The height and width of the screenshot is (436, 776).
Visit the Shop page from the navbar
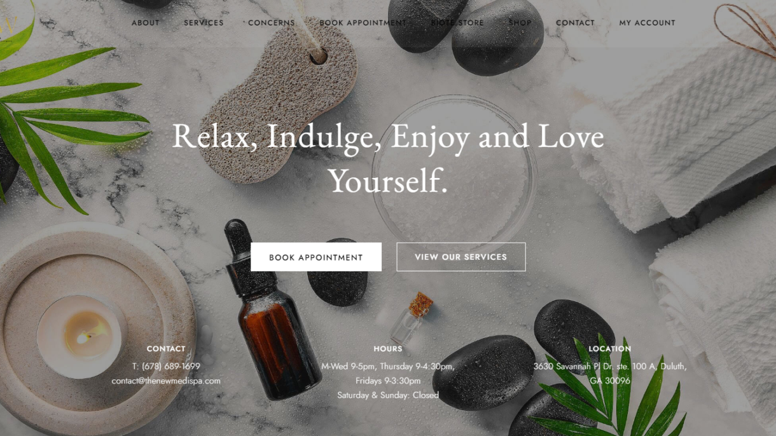(x=520, y=23)
